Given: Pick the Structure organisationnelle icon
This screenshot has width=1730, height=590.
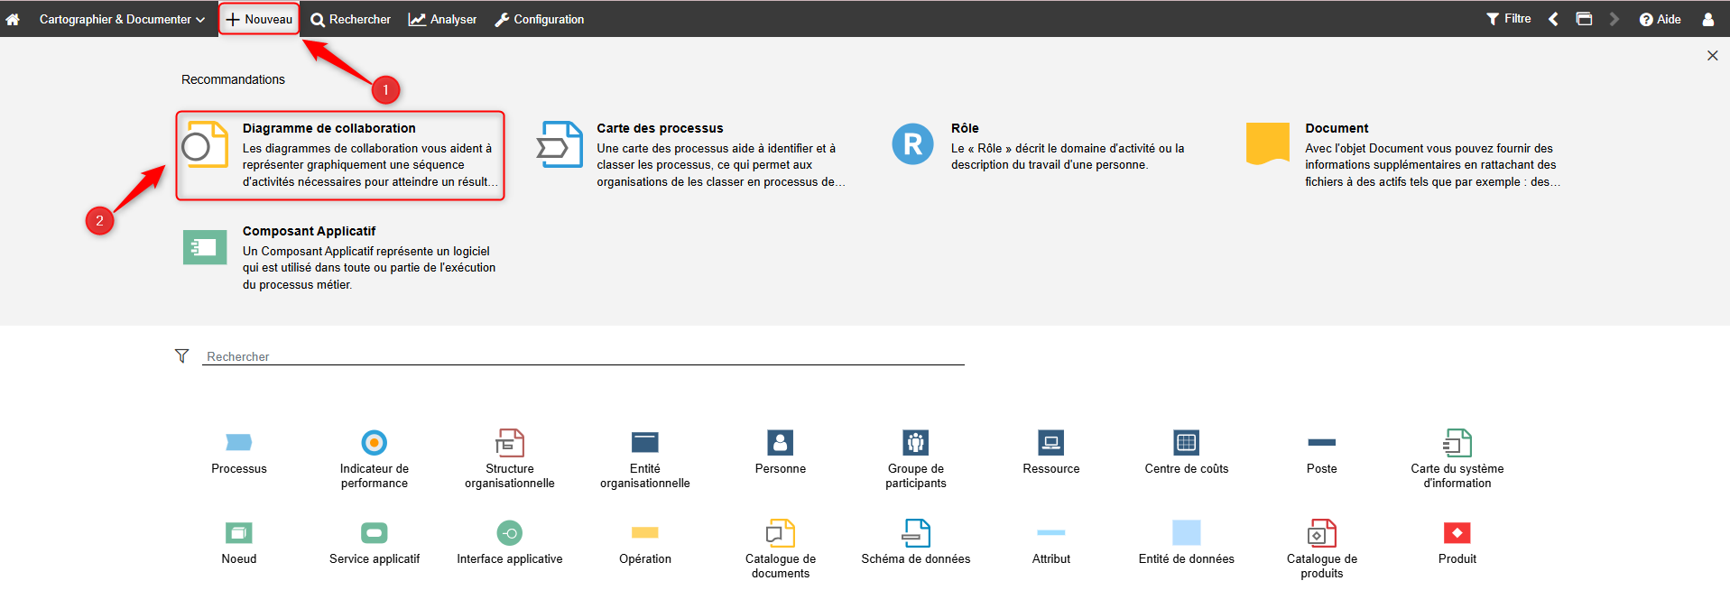Looking at the screenshot, I should click(x=510, y=443).
